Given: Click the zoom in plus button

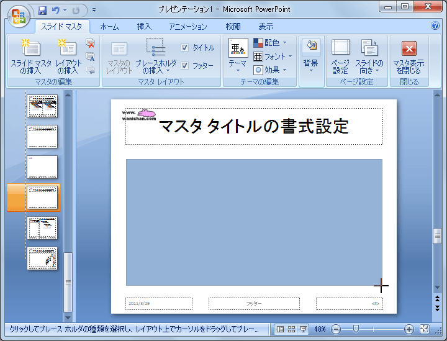Looking at the screenshot, I should click(x=409, y=330).
